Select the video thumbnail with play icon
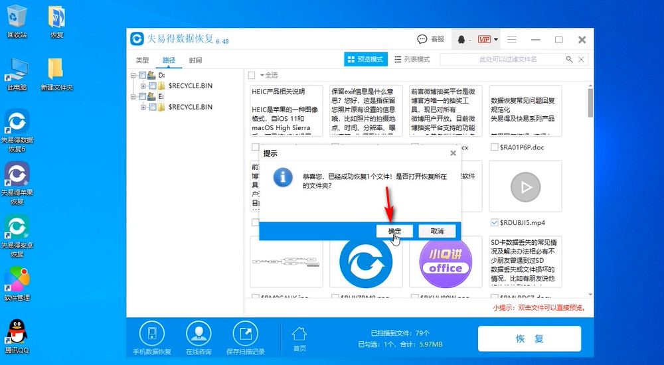 [x=525, y=186]
